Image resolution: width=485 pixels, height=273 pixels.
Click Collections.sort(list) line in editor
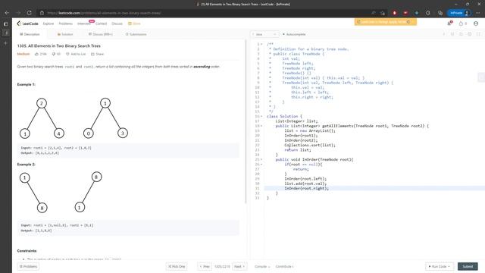click(x=310, y=145)
